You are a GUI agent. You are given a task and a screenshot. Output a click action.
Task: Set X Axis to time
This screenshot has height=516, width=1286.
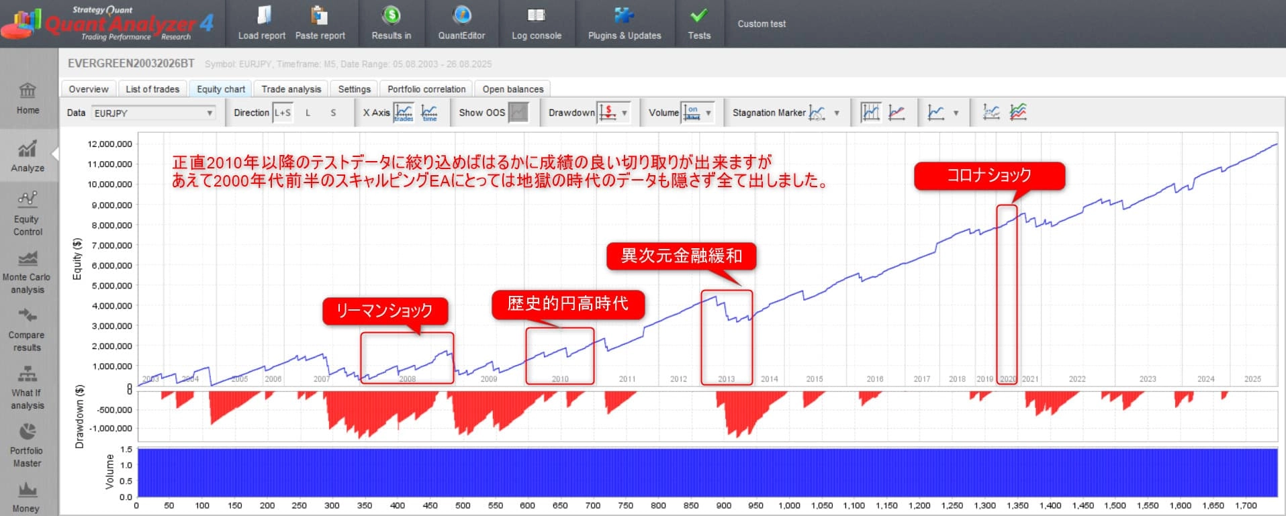point(430,112)
